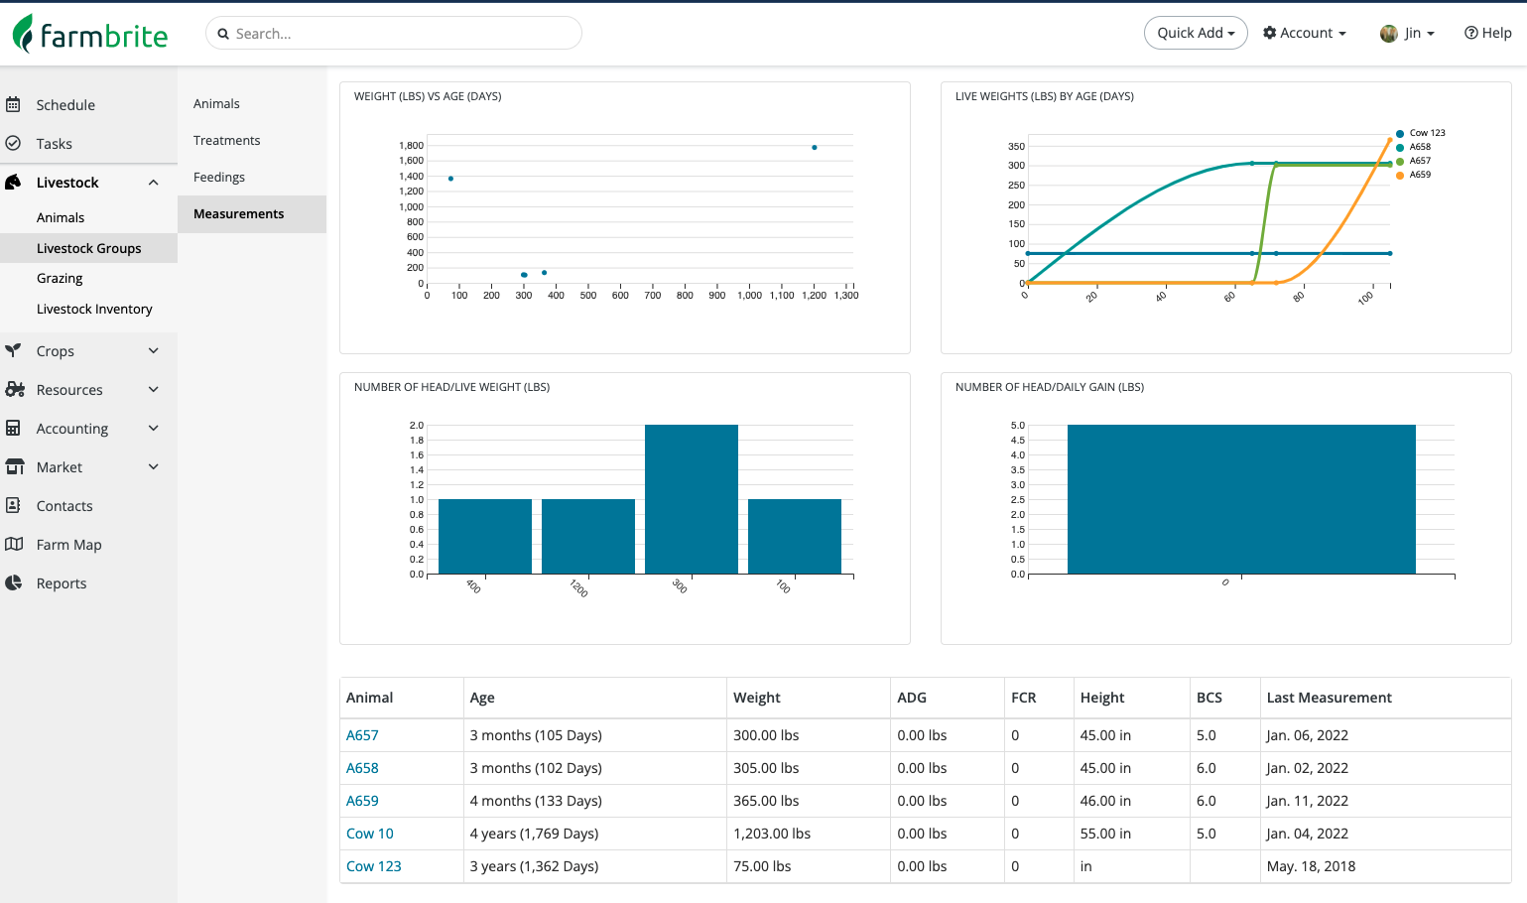Image resolution: width=1527 pixels, height=903 pixels.
Task: Click the Farmbrite leaf logo
Action: 23,33
